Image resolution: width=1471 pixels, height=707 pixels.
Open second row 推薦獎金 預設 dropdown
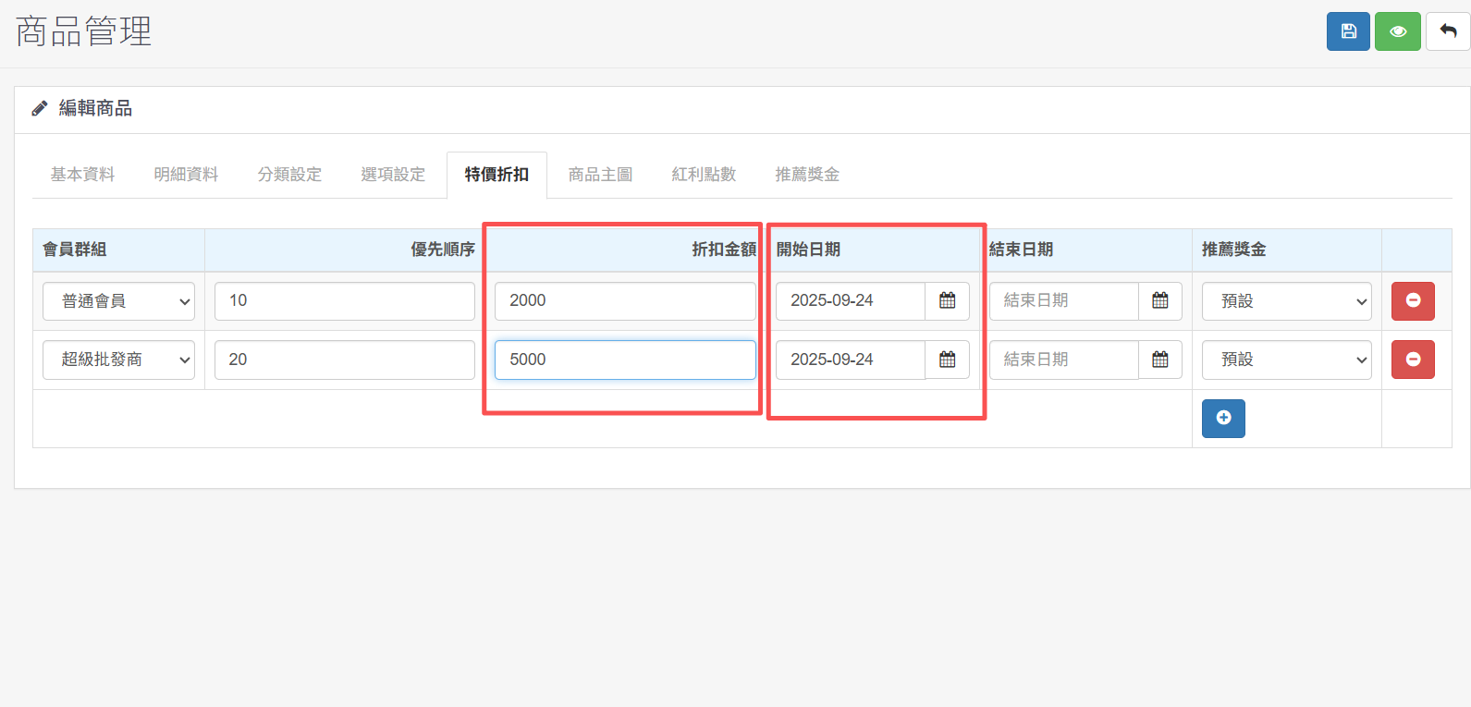tap(1285, 360)
